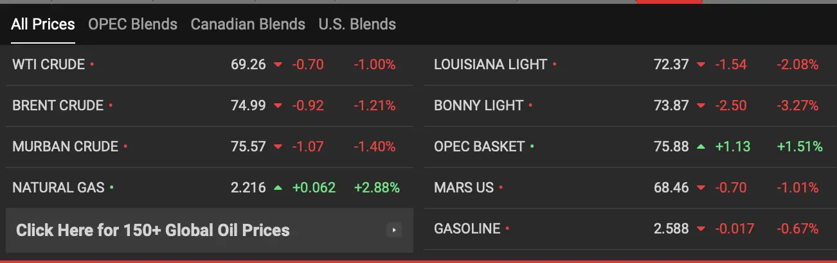Open the OPEC Basket link
This screenshot has width=837, height=263.
coord(479,146)
